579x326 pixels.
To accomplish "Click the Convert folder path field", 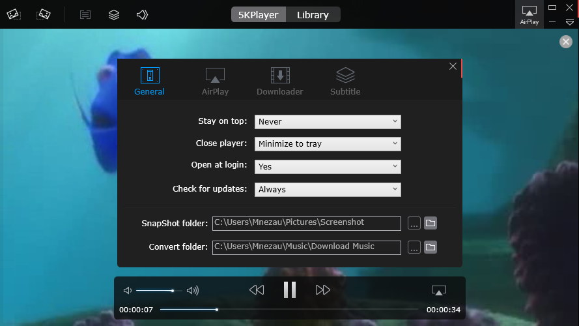I will [x=307, y=247].
